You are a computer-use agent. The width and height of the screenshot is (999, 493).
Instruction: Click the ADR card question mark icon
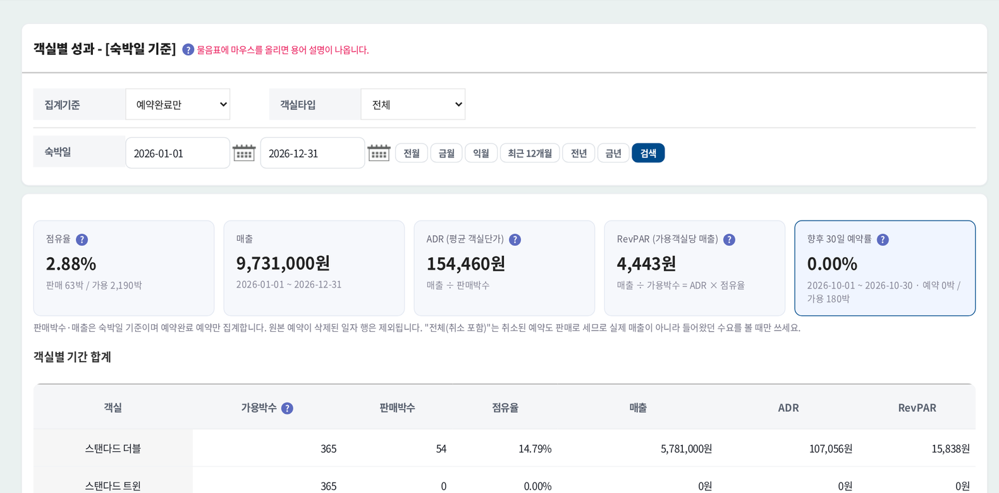pyautogui.click(x=515, y=240)
